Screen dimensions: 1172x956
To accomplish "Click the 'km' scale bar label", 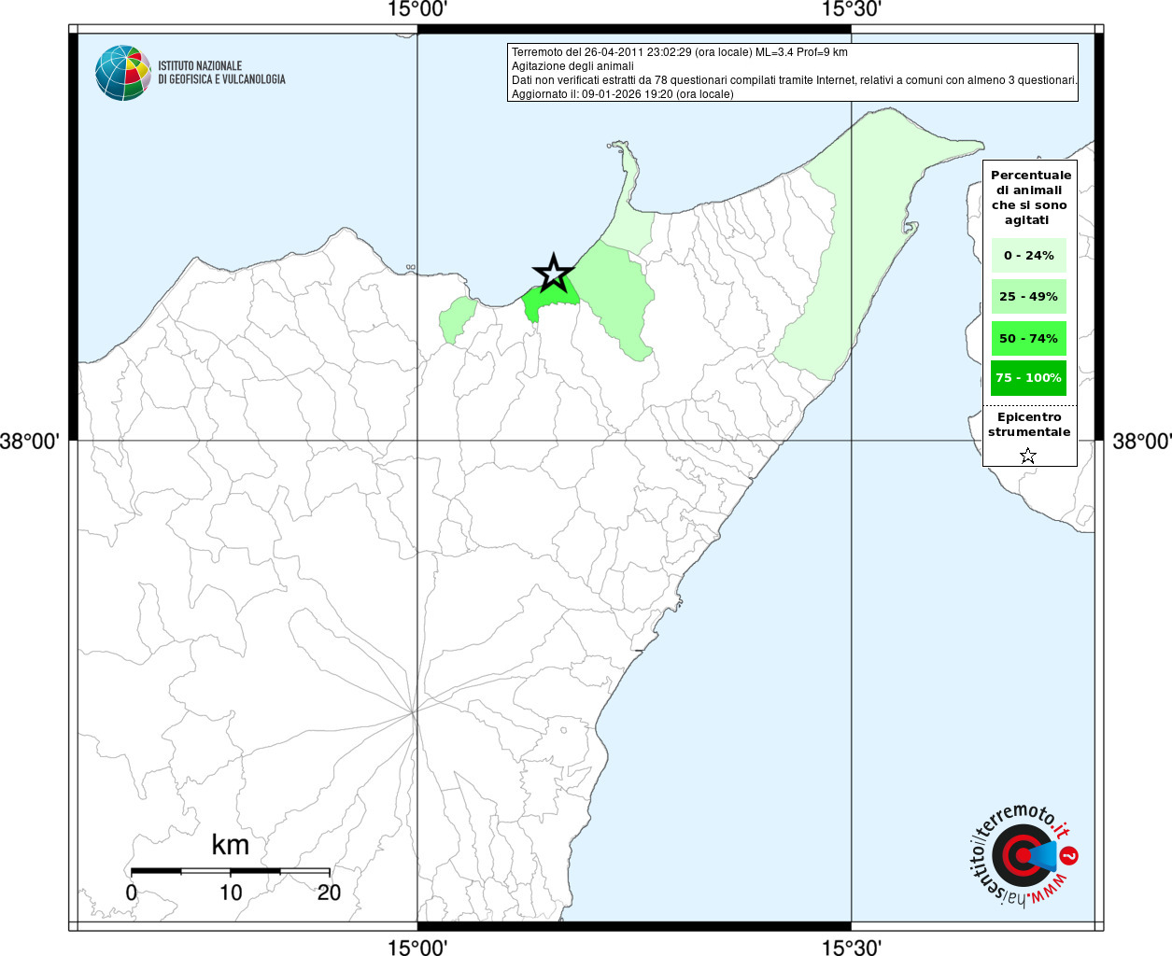I will (230, 845).
